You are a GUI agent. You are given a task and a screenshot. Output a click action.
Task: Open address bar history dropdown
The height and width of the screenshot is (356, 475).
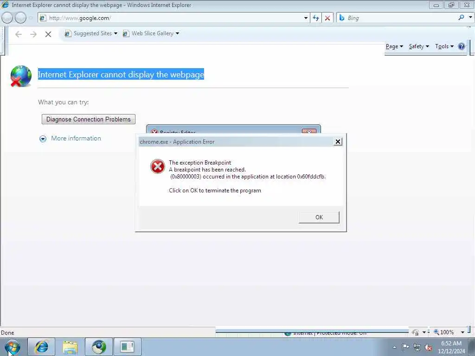(x=306, y=18)
